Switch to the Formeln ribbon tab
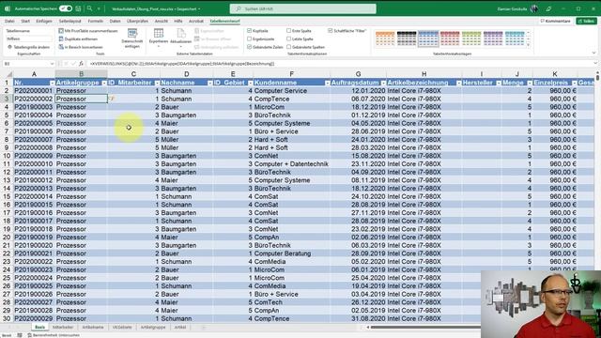 [x=96, y=21]
